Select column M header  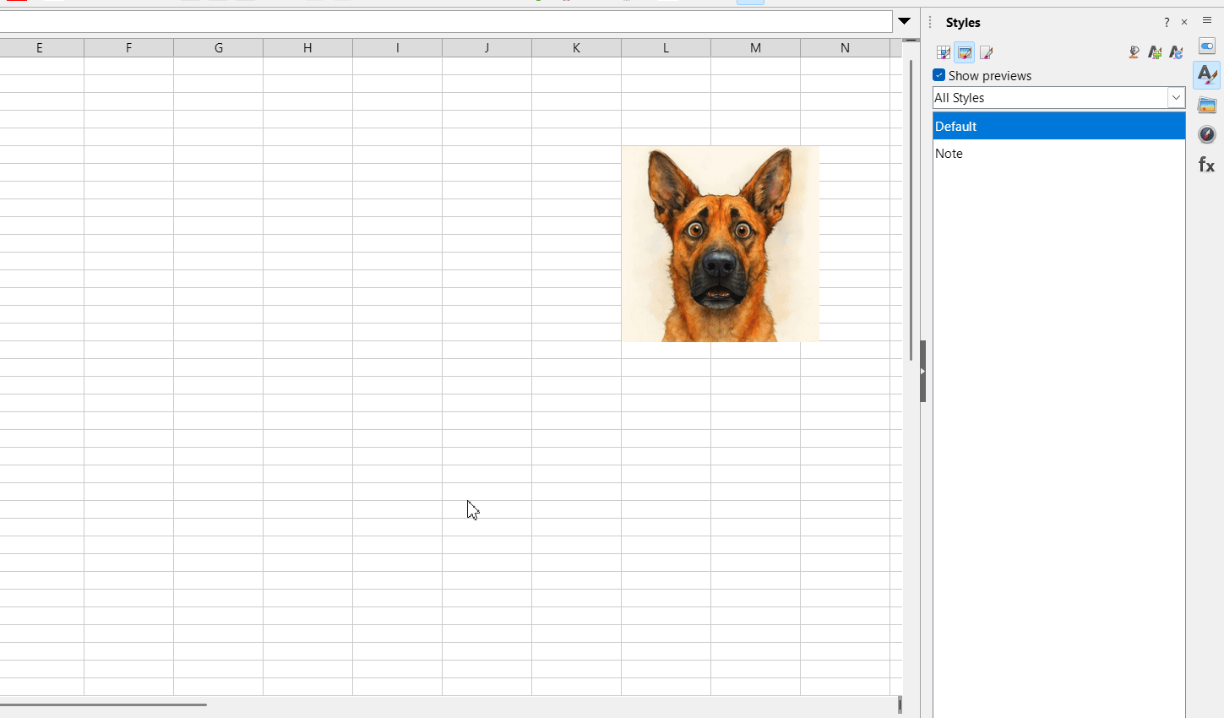click(x=756, y=48)
